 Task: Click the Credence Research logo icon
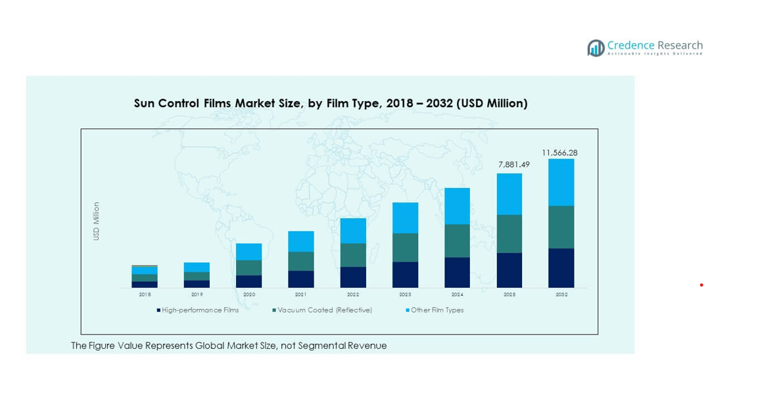click(x=596, y=47)
